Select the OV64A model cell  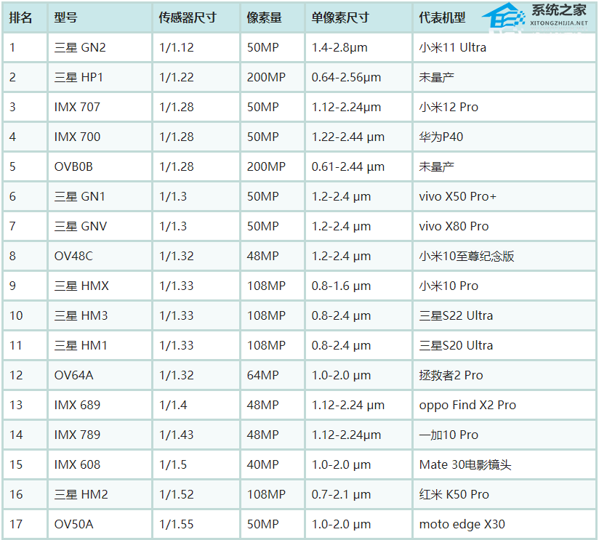pyautogui.click(x=100, y=375)
